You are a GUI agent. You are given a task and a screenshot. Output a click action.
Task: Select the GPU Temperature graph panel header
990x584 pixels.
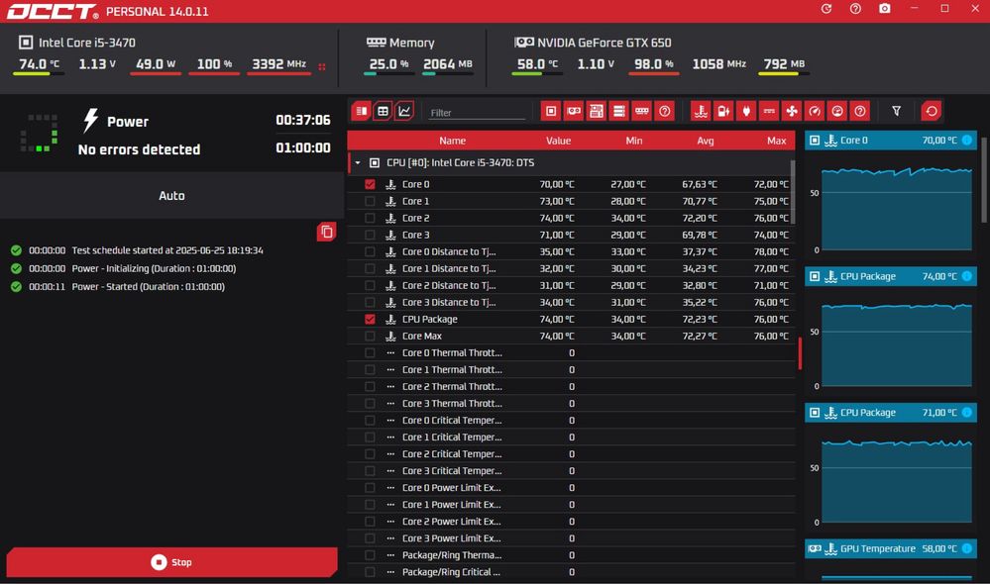coord(891,548)
